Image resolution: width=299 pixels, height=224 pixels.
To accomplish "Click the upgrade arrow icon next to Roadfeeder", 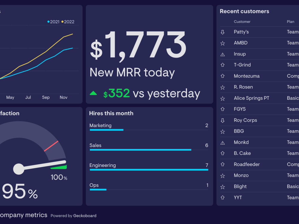I will click(222, 164).
